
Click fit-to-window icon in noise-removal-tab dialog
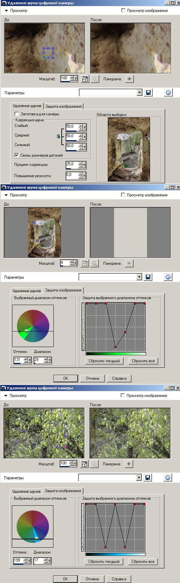click(x=85, y=79)
